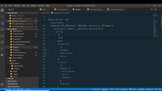The image size is (162, 91).
Task: Collapse the Open Editors section
Action: click(x=12, y=13)
